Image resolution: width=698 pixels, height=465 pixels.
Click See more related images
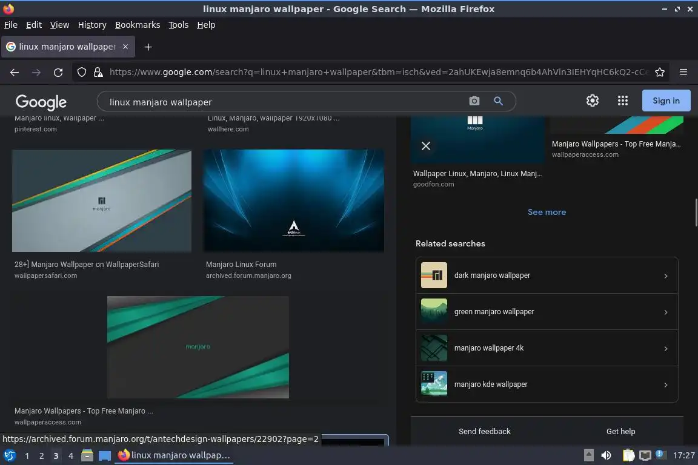tap(547, 213)
